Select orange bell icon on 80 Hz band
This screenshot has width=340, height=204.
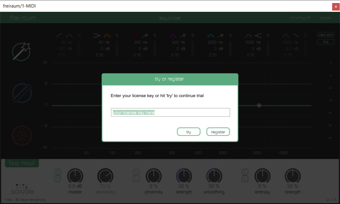coord(107,36)
